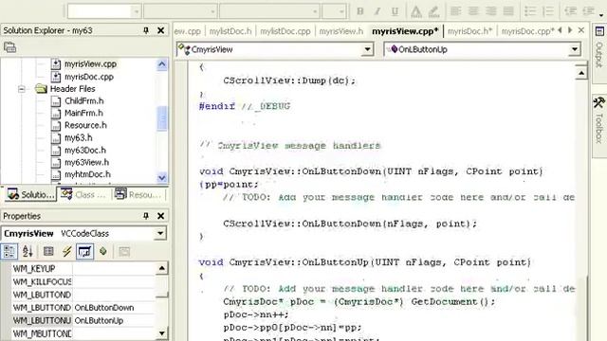Switch to Class View tab
This screenshot has width=607, height=341.
[x=83, y=194]
